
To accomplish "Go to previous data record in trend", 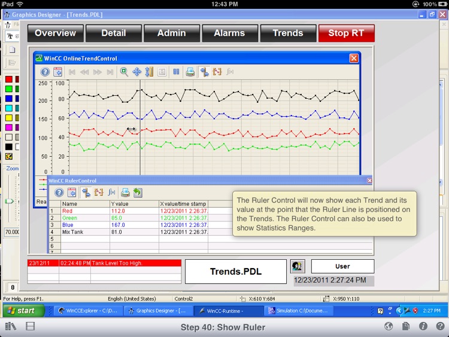I will pos(84,72).
